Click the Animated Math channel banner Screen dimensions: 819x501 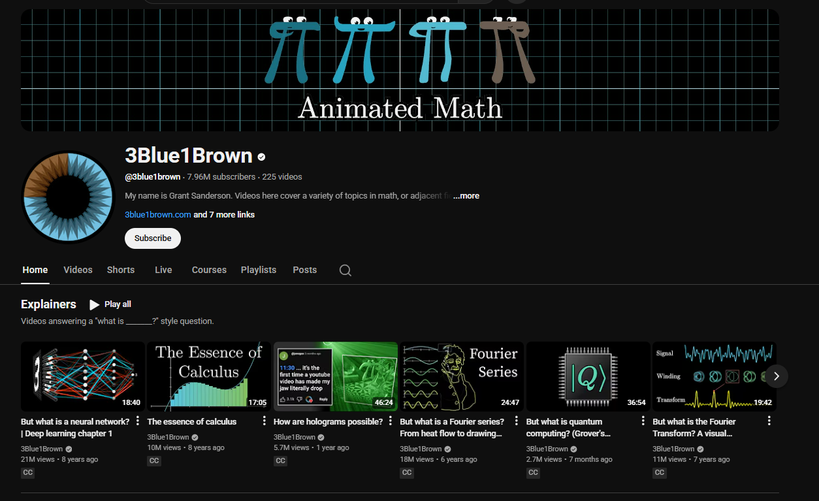(400, 70)
